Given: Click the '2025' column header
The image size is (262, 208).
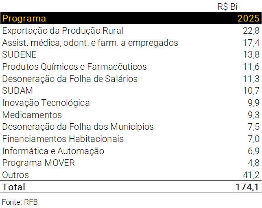Looking at the screenshot, I should pyautogui.click(x=248, y=19).
